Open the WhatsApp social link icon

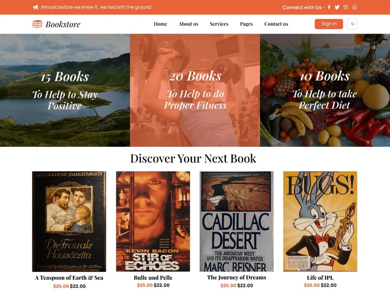[355, 7]
